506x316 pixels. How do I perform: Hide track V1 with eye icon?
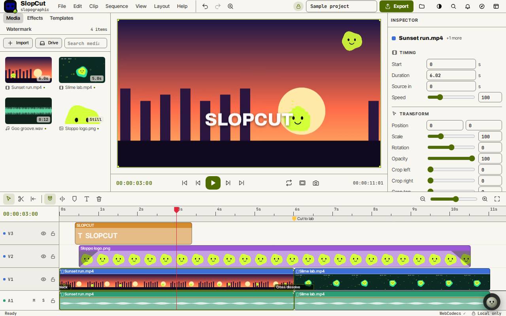tap(43, 279)
